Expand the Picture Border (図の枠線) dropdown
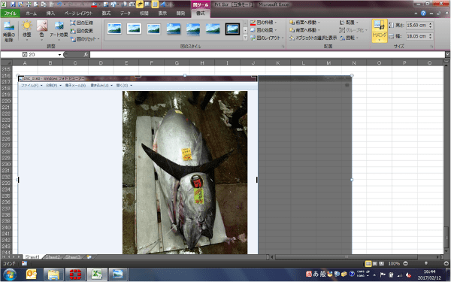The width and height of the screenshot is (451, 282). 276,23
